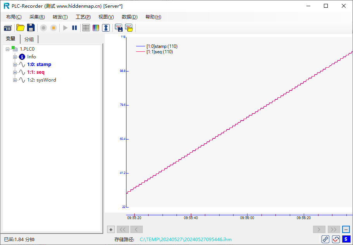Click the 09:55:40 time axis label
The image size is (353, 245).
[x=191, y=218]
